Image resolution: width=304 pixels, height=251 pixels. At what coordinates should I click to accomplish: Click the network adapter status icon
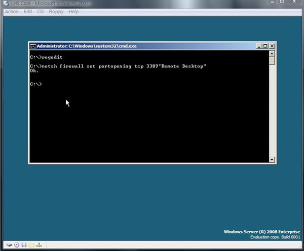(x=39, y=245)
